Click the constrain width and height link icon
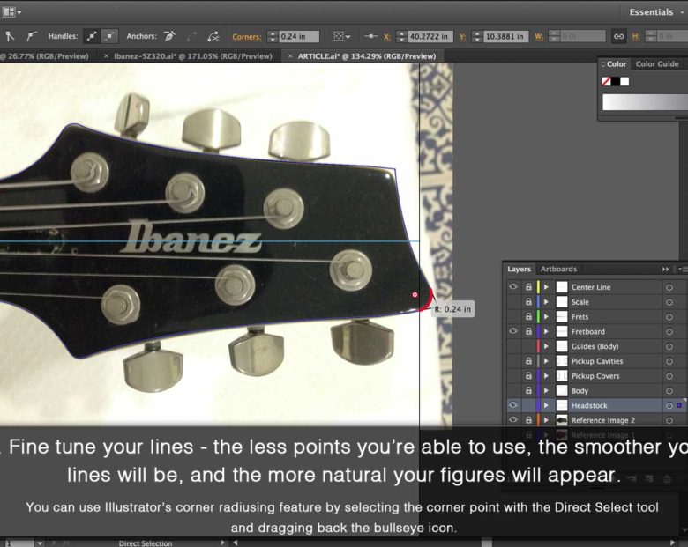This screenshot has width=688, height=547. tap(618, 36)
